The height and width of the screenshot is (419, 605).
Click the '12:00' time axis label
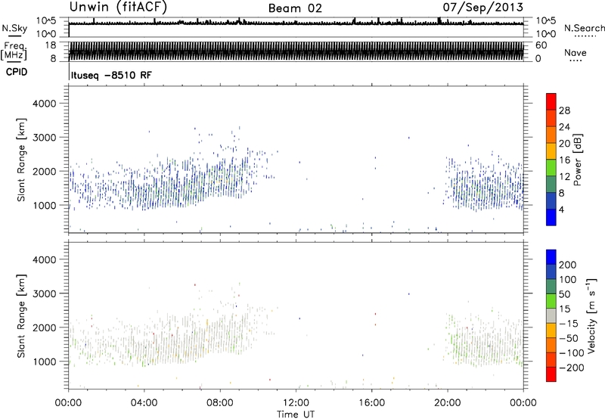pyautogui.click(x=296, y=403)
